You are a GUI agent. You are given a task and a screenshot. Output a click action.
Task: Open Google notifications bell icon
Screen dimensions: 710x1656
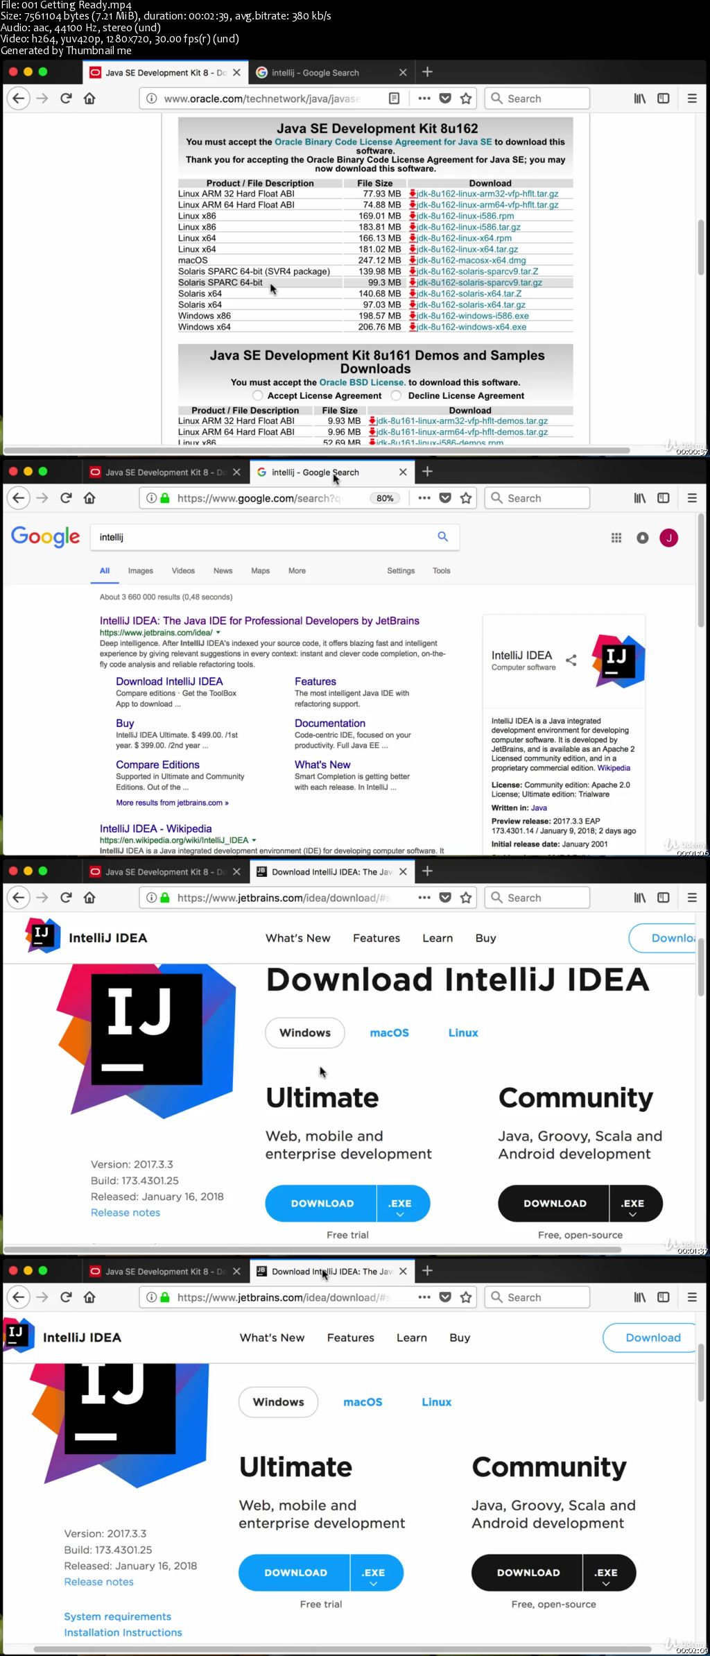[x=643, y=538]
